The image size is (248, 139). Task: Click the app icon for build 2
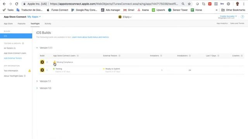[42, 62]
